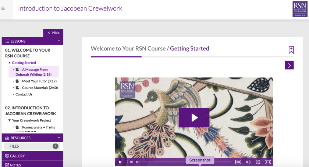Collapse the Resources panel chevron

tap(59, 138)
